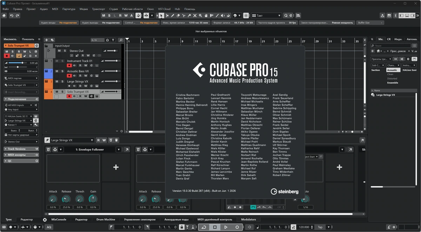Toggle record enable on Instrument Track 01

point(69,66)
